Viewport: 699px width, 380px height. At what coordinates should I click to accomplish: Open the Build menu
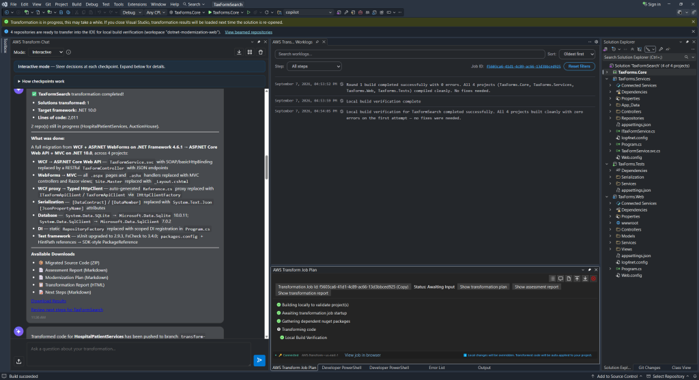(x=76, y=5)
